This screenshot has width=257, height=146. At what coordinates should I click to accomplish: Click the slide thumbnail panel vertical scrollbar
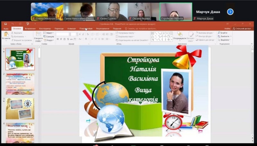[x=39, y=96]
